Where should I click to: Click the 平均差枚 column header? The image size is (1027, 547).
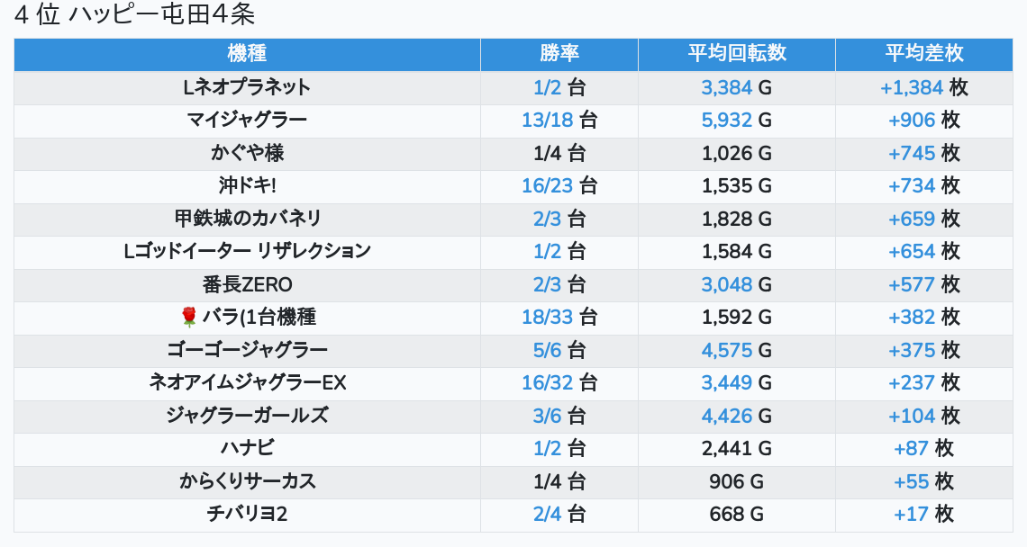[923, 53]
